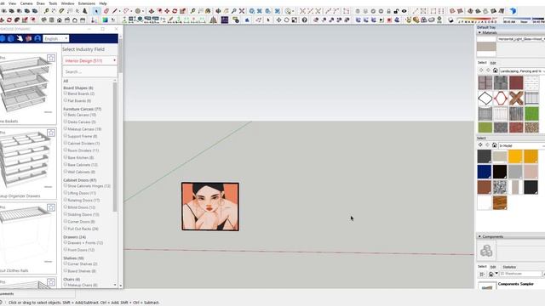Open the Draw menu

coord(41,3)
